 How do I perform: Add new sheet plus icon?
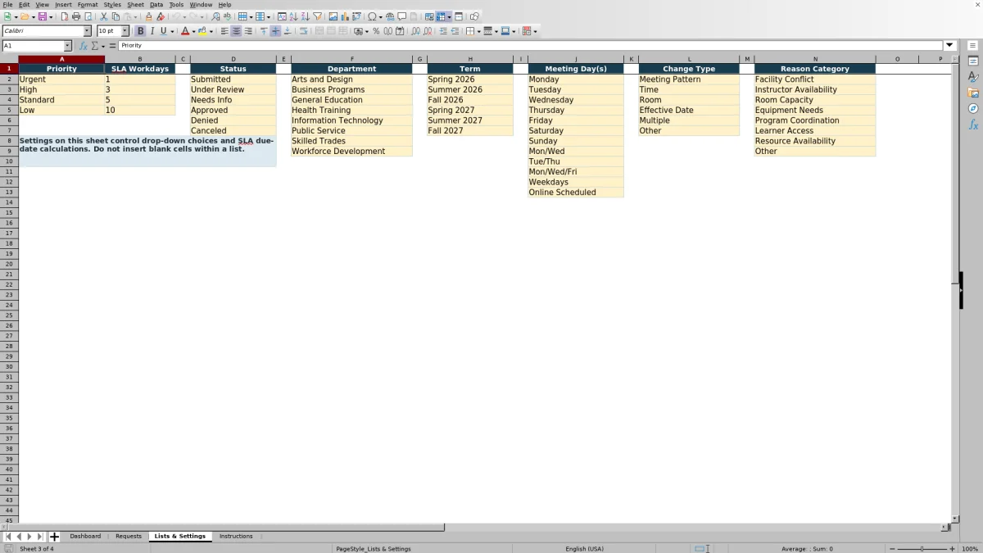tap(55, 537)
